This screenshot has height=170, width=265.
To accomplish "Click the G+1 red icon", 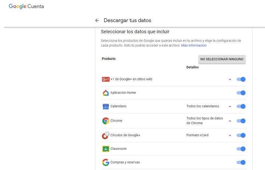I will click(106, 79).
